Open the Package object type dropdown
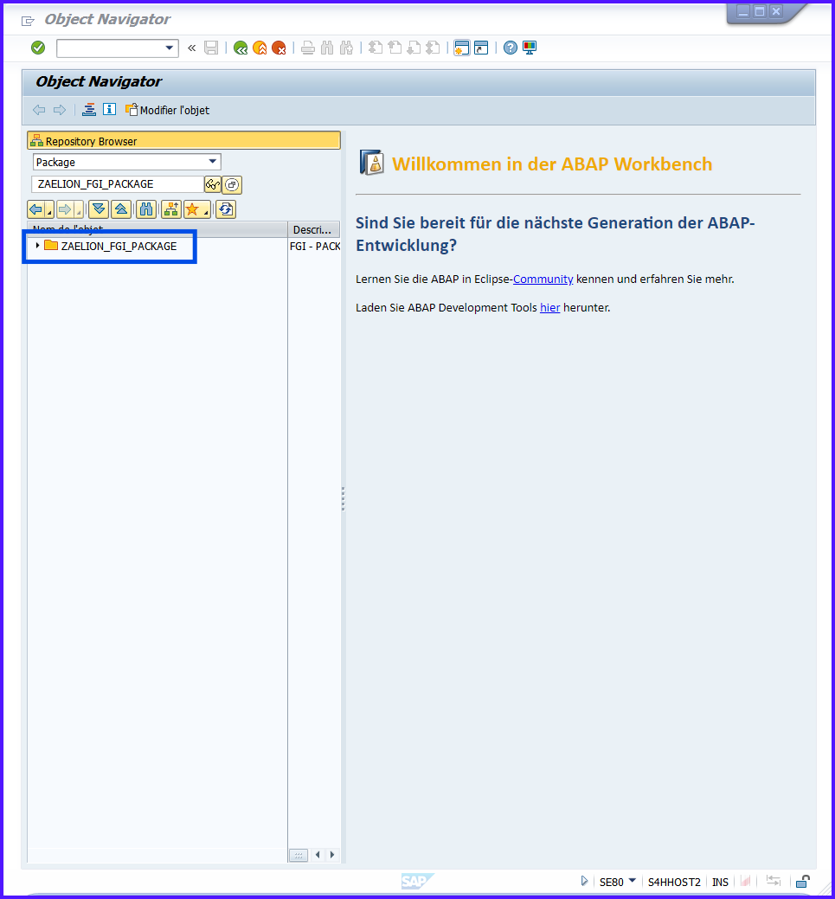 click(213, 162)
